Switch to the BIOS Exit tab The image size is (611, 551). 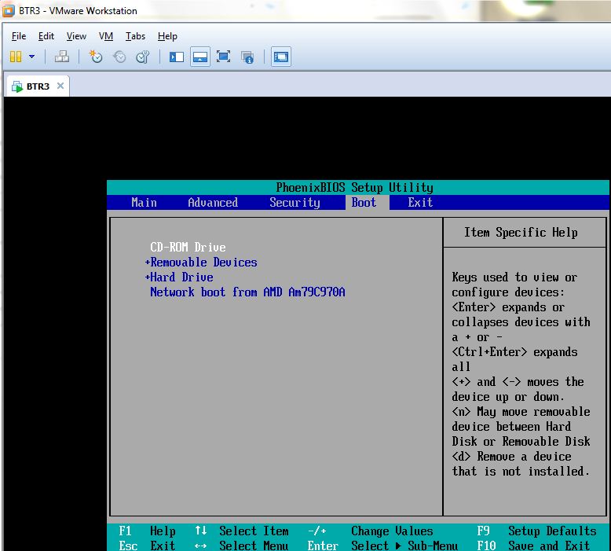click(x=420, y=202)
